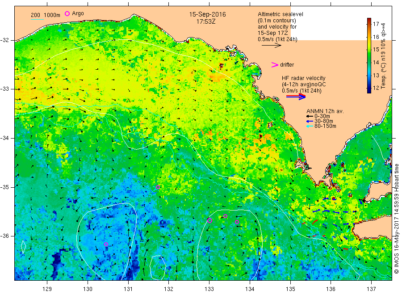The height and width of the screenshot is (295, 402).
Task: Click the magenta drifter chevron legend symbol
Action: click(x=275, y=65)
